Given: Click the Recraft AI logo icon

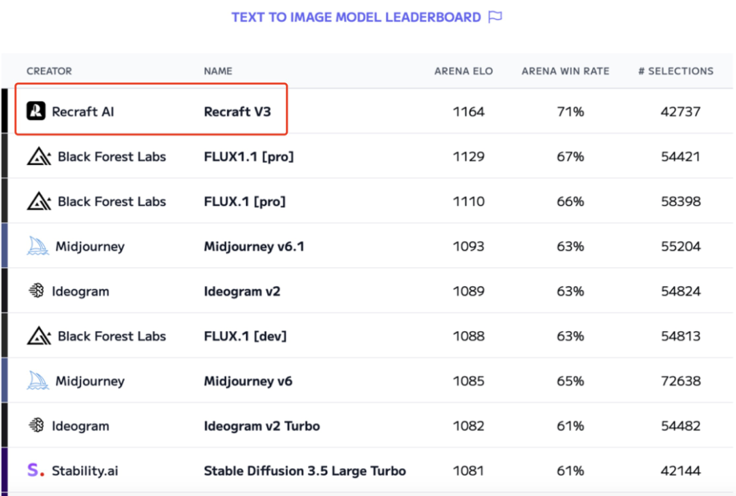Looking at the screenshot, I should point(35,111).
